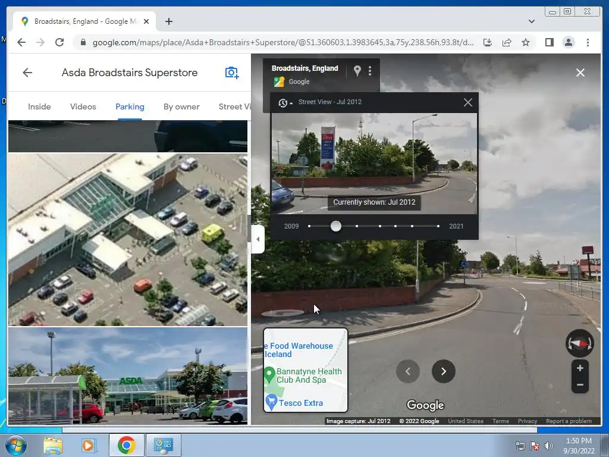Click Report a problem link

(569, 421)
